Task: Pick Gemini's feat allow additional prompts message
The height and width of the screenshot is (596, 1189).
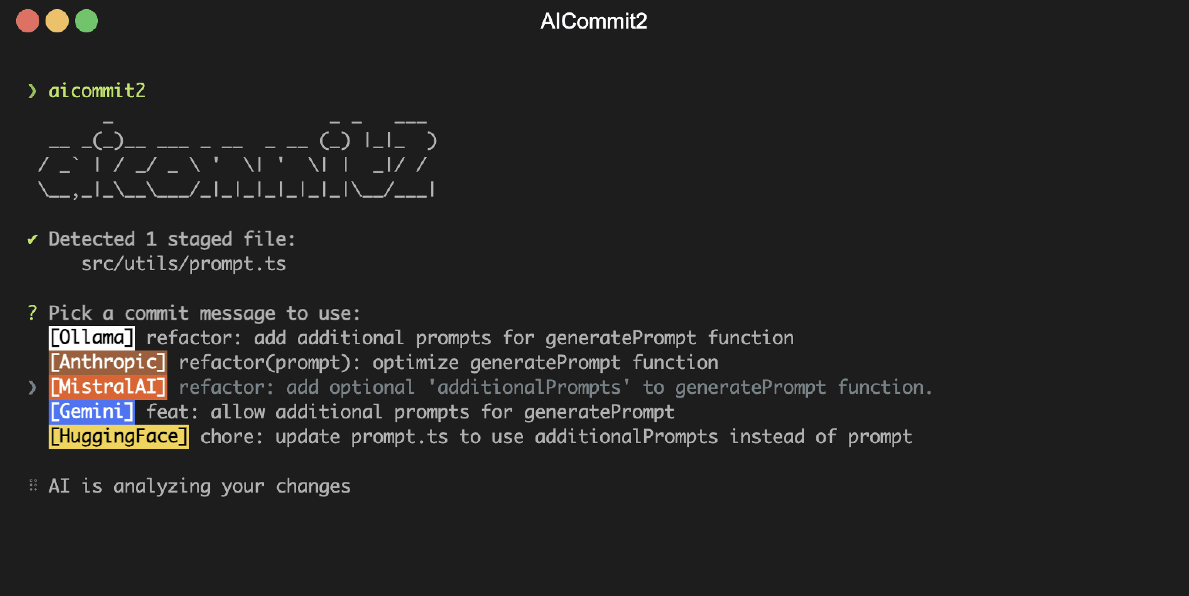Action: [410, 412]
